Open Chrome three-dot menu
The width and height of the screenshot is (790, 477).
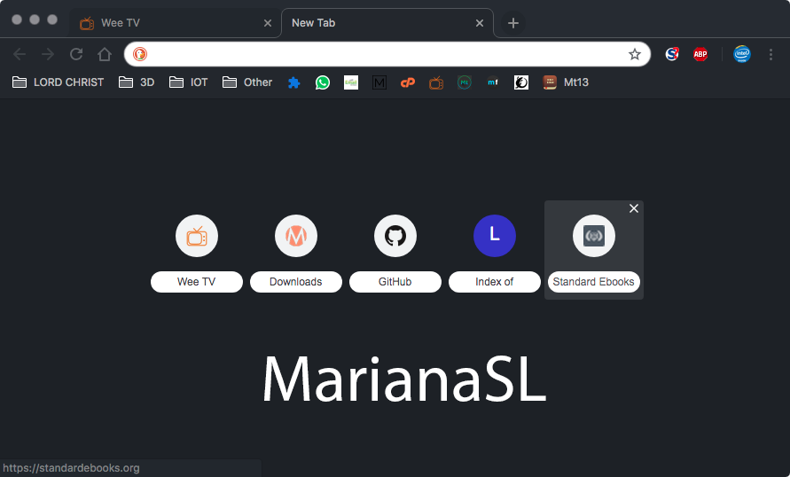770,54
